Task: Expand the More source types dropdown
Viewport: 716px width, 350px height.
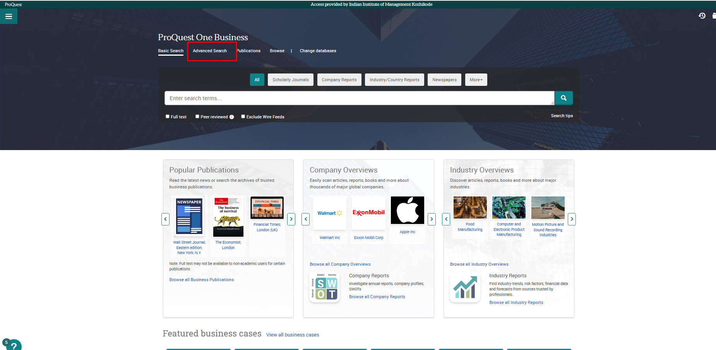Action: point(476,80)
